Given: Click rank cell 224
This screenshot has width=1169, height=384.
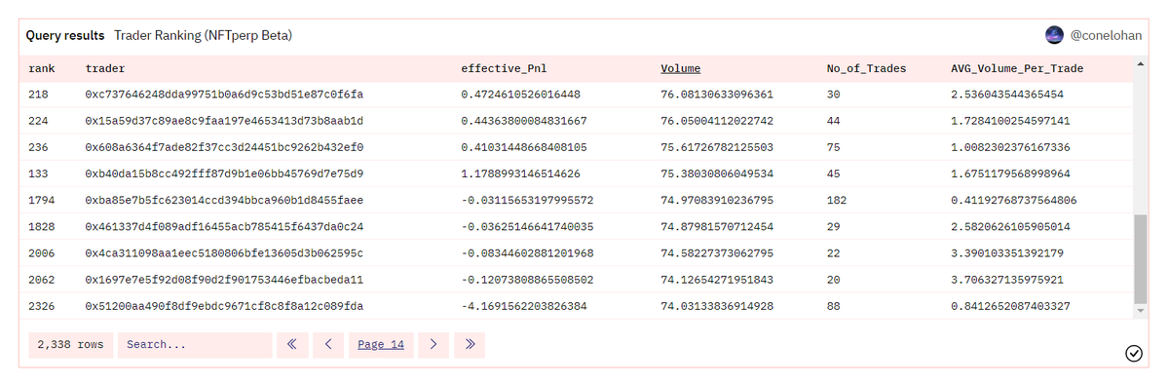Looking at the screenshot, I should click(x=39, y=121).
